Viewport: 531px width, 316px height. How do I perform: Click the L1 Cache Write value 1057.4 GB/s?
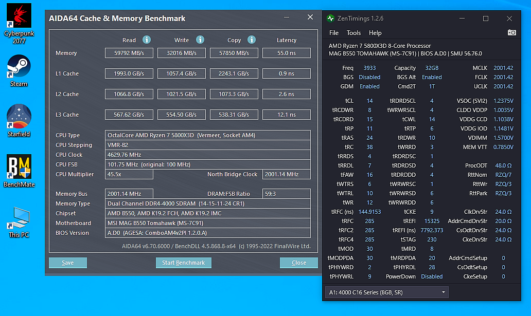click(x=182, y=73)
